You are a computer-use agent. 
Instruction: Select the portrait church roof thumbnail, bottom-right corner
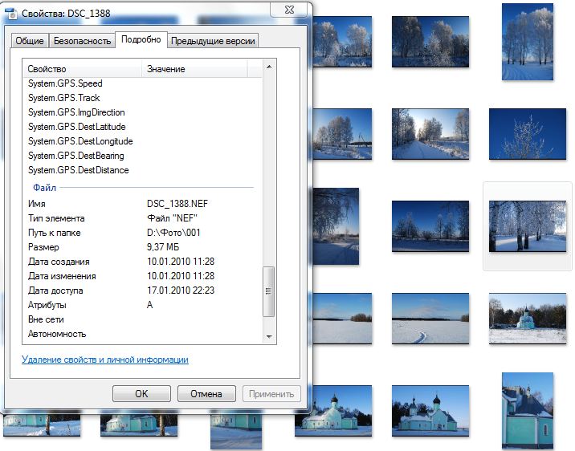point(528,411)
